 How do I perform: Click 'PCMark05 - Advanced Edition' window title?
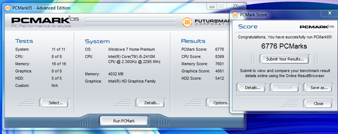click(41, 8)
